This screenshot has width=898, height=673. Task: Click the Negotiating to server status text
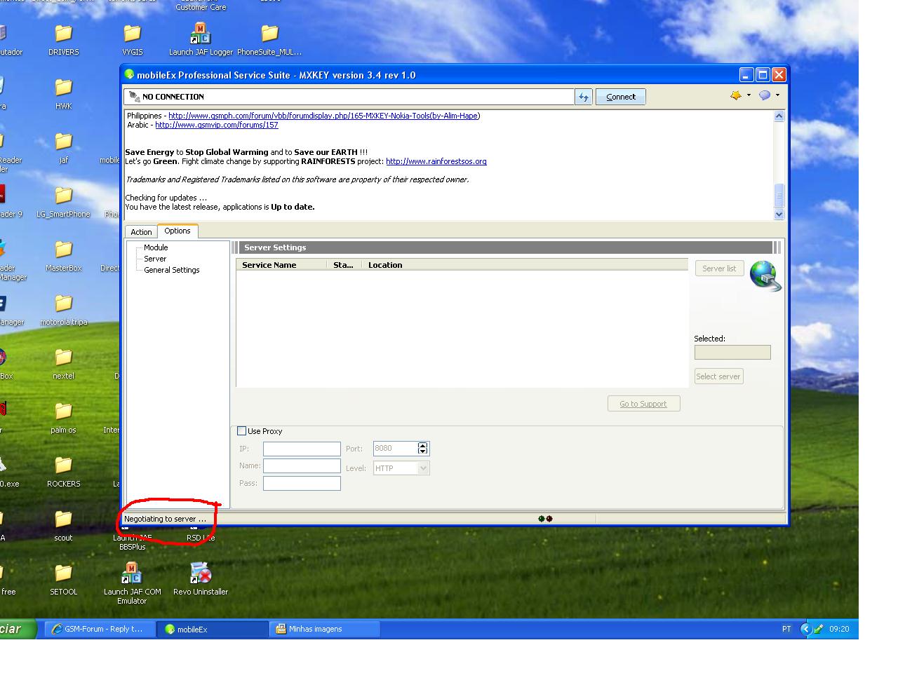click(x=166, y=519)
